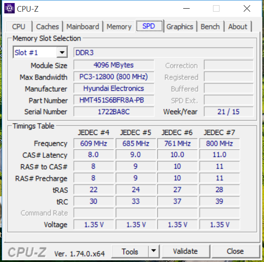Viewport: 264px width, 262px height.
Task: Click the Tools button
Action: [x=130, y=252]
